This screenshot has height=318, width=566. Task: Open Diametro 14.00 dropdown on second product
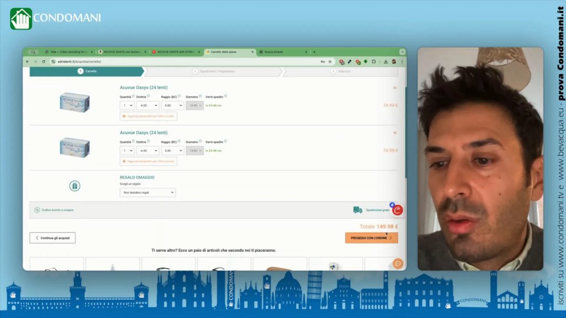(x=195, y=151)
